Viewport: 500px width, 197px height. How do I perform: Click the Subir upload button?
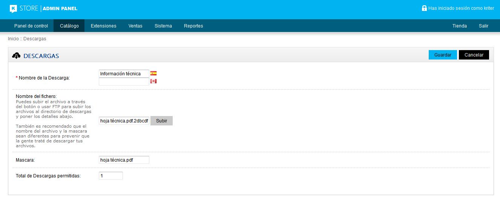tap(161, 121)
